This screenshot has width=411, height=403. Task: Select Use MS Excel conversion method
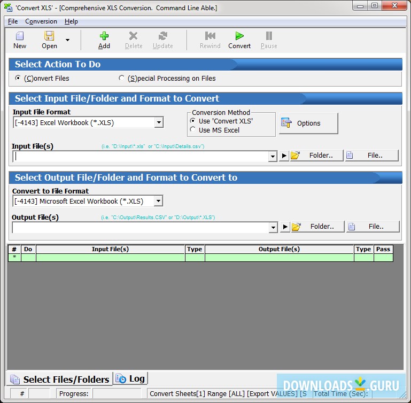pyautogui.click(x=192, y=129)
